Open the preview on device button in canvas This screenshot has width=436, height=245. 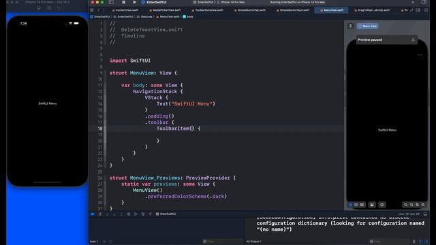(x=382, y=205)
